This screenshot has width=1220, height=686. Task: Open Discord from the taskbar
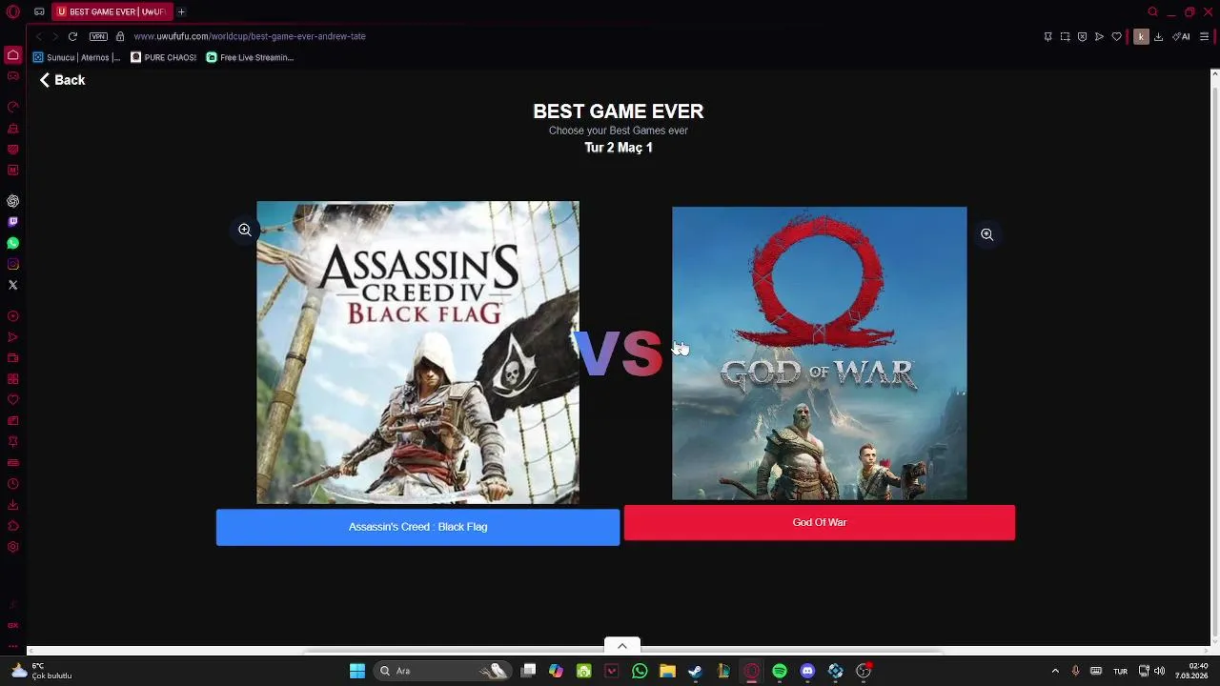click(x=807, y=671)
